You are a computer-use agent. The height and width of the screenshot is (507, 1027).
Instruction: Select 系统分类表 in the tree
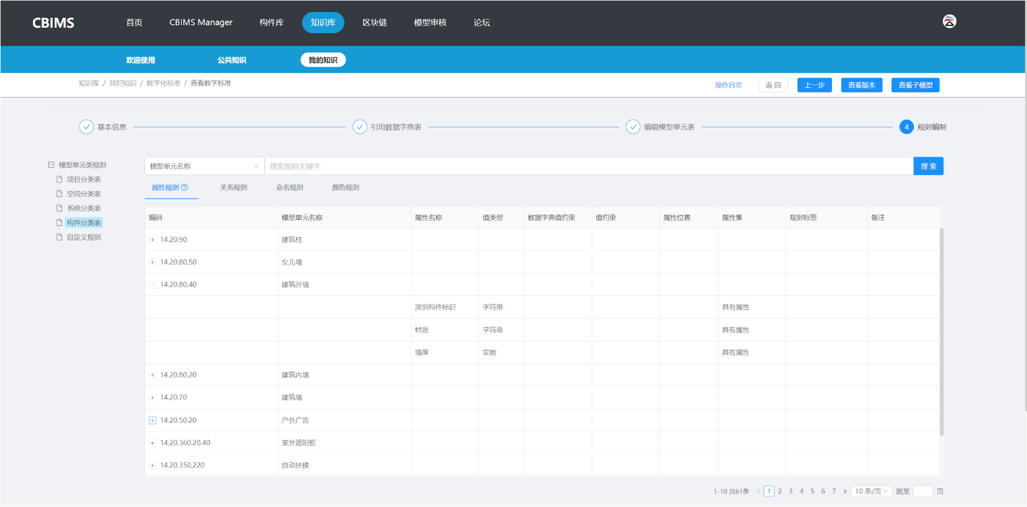(x=84, y=208)
